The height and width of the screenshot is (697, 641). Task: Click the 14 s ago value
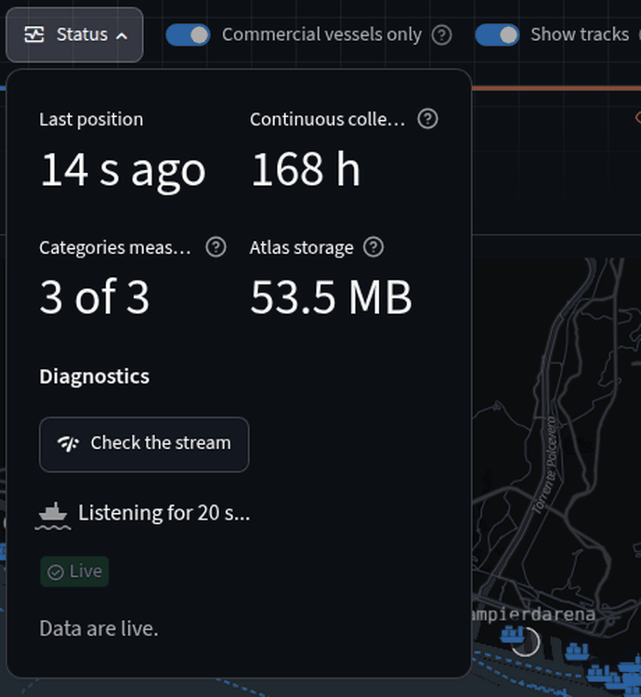[123, 170]
